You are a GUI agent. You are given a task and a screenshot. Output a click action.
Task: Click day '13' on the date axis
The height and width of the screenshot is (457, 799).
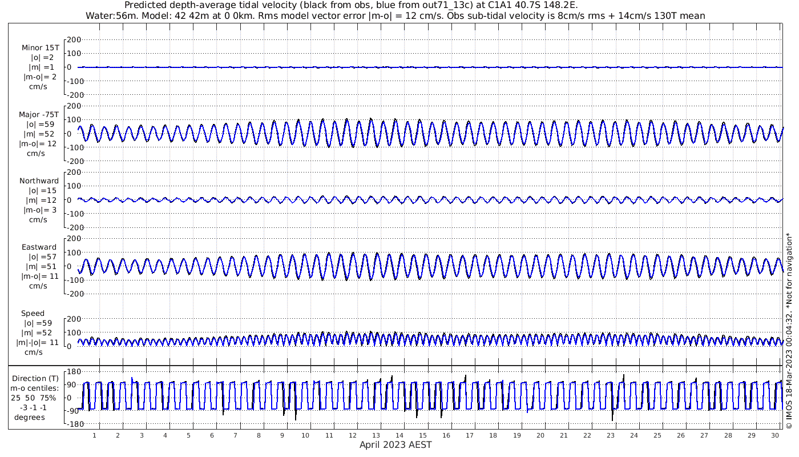[x=376, y=435]
